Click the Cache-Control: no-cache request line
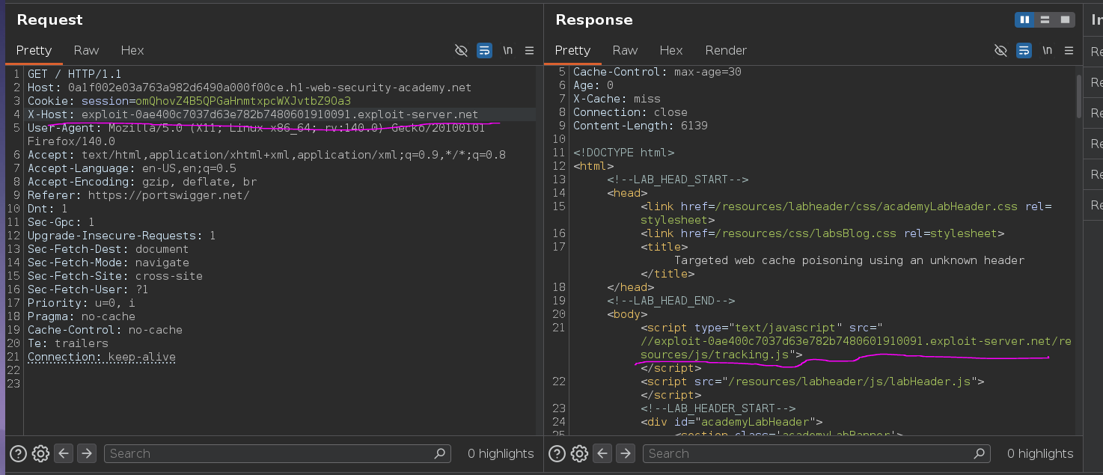The width and height of the screenshot is (1103, 475). pos(105,330)
